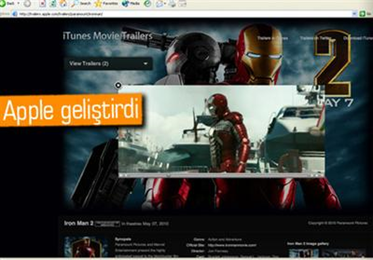The height and width of the screenshot is (260, 373).
Task: Click the iTunes Movie Trailers title link
Action: pyautogui.click(x=108, y=36)
